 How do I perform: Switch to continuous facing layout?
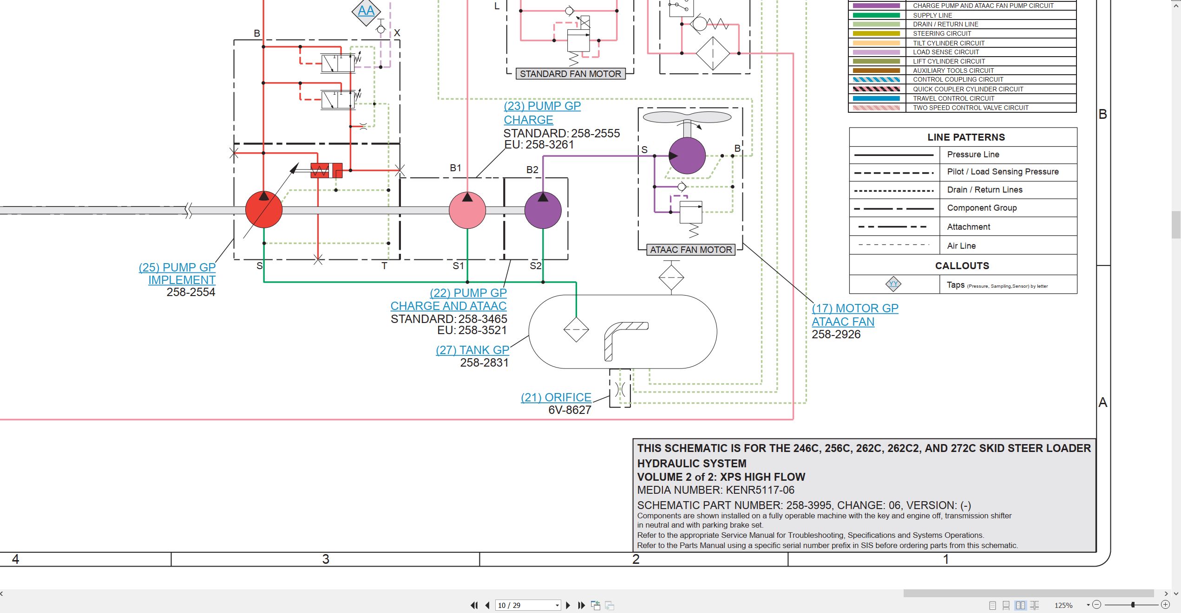coord(1035,605)
